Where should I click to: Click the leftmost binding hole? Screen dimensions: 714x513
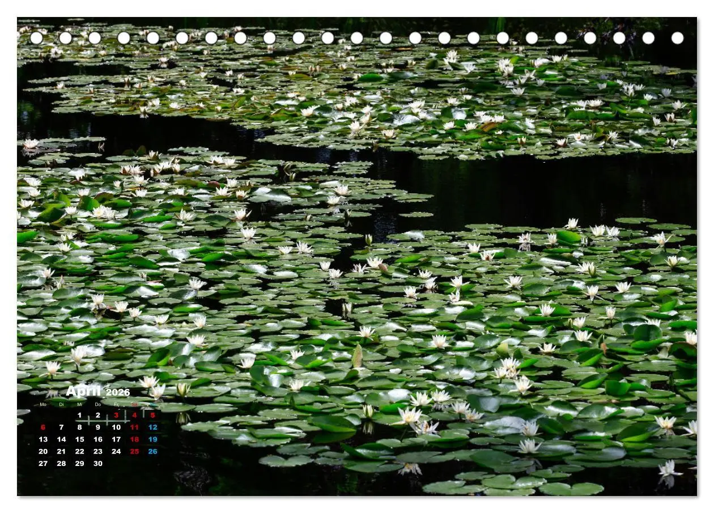click(x=36, y=38)
